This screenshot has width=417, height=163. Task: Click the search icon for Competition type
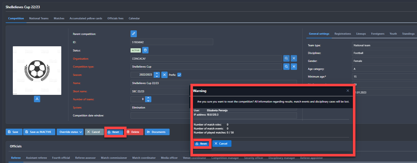[286, 67]
